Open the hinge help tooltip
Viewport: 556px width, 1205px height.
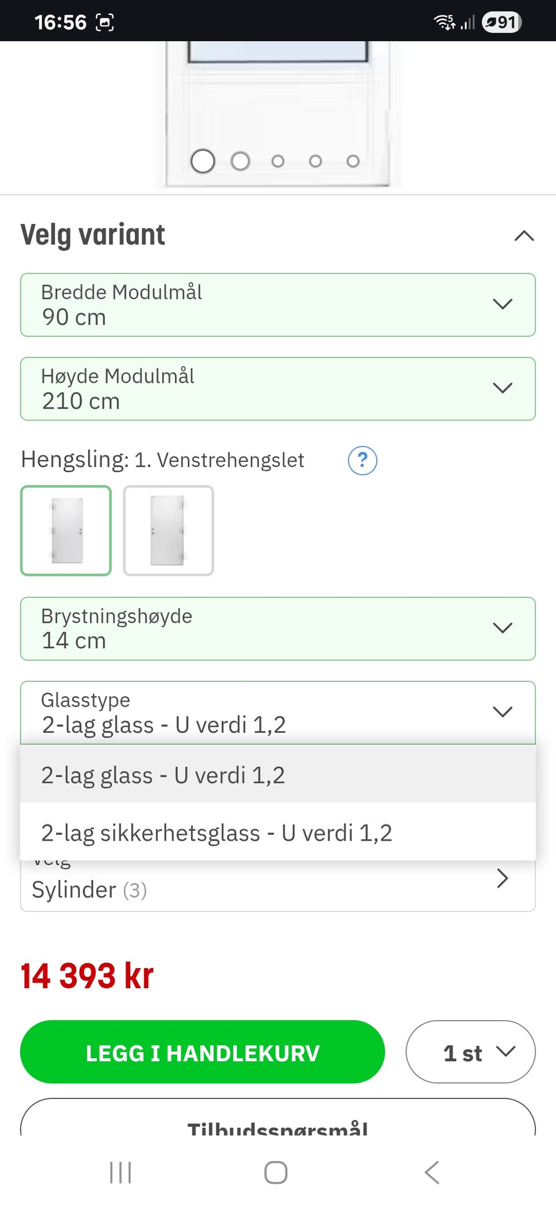(363, 461)
